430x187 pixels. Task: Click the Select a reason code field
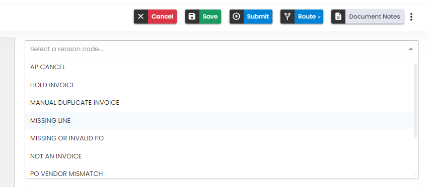pyautogui.click(x=222, y=49)
